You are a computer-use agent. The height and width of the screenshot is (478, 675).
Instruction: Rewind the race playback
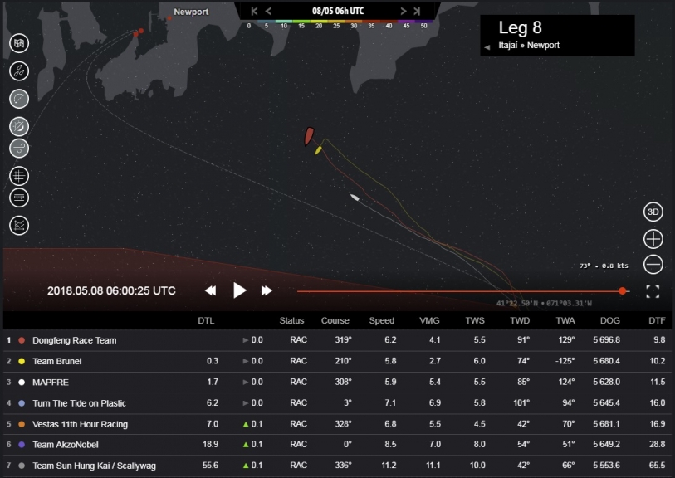pos(211,290)
